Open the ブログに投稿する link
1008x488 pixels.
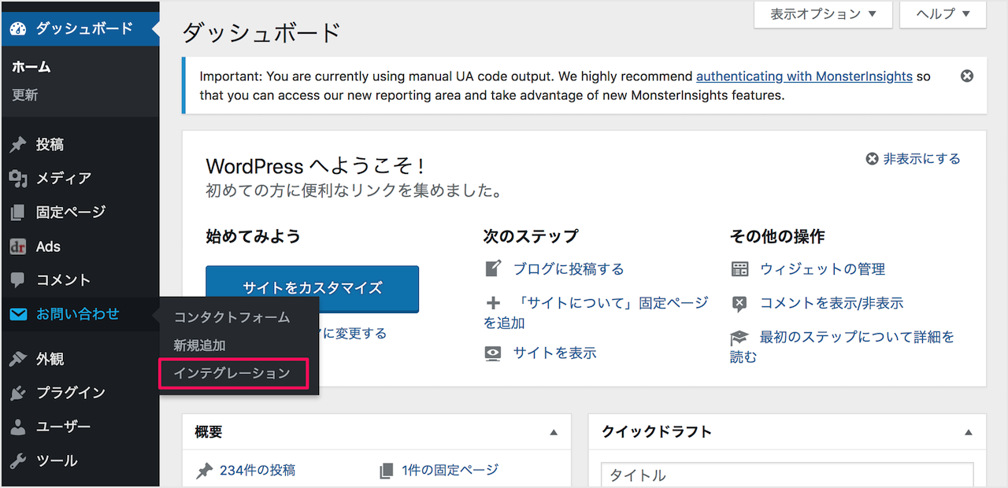(569, 269)
